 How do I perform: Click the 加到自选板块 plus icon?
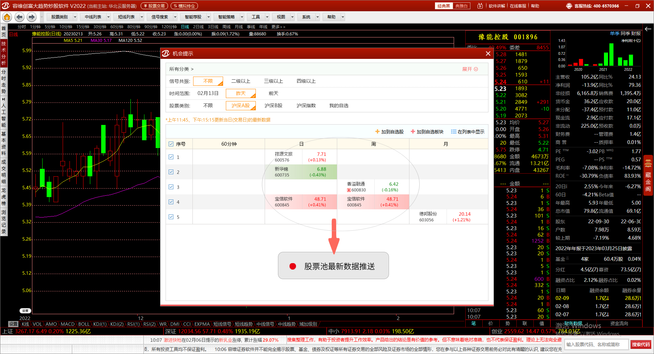click(413, 132)
